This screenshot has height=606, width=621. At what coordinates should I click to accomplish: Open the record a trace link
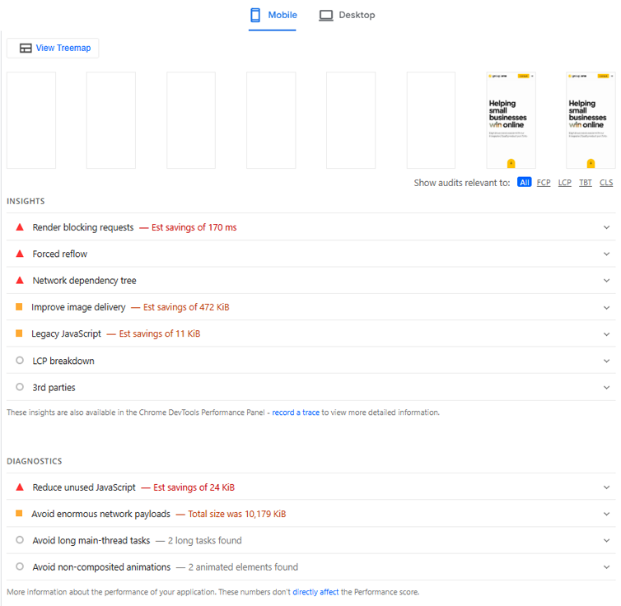point(296,413)
